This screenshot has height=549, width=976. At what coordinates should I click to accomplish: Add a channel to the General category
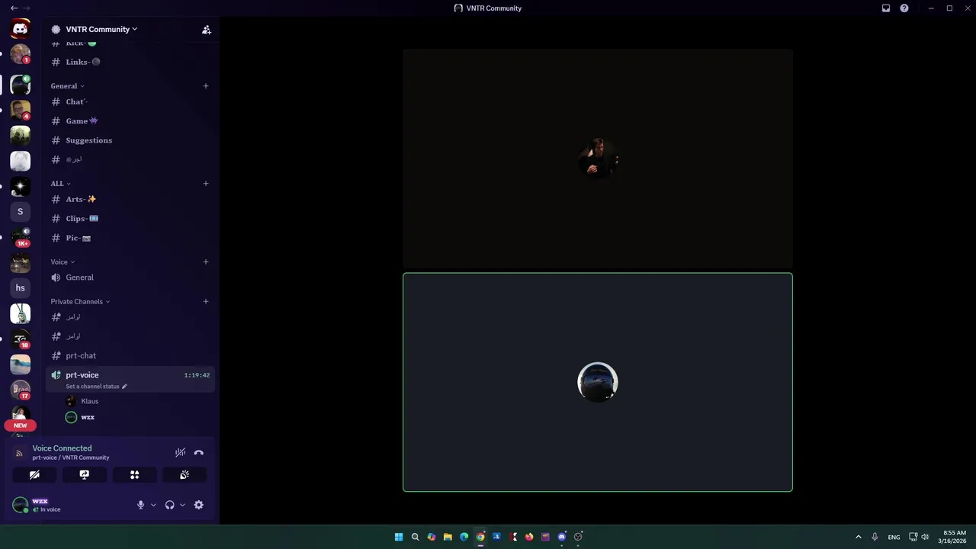206,86
